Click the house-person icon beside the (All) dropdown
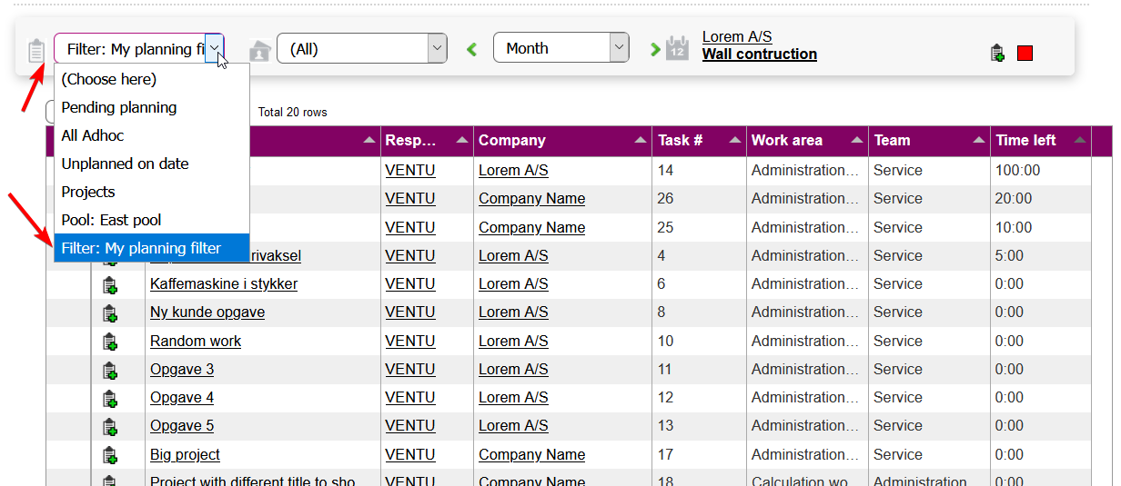1121x486 pixels. (x=260, y=50)
